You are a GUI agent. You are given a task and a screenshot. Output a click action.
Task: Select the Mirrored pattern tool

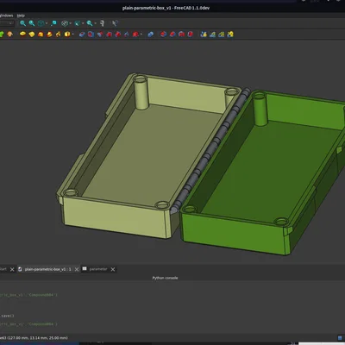point(204,34)
